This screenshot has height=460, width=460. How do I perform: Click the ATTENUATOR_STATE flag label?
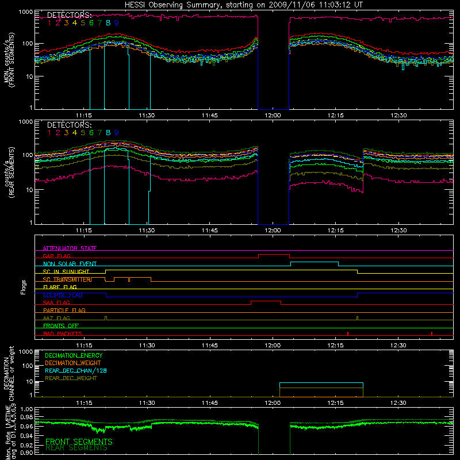70,248
